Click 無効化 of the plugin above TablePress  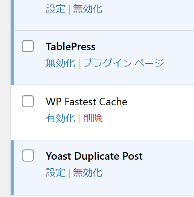tap(88, 9)
